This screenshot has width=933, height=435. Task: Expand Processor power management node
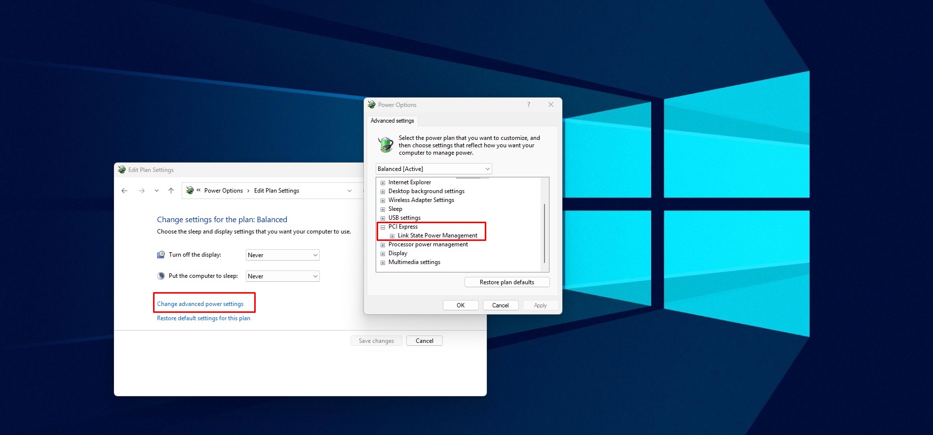click(x=383, y=245)
